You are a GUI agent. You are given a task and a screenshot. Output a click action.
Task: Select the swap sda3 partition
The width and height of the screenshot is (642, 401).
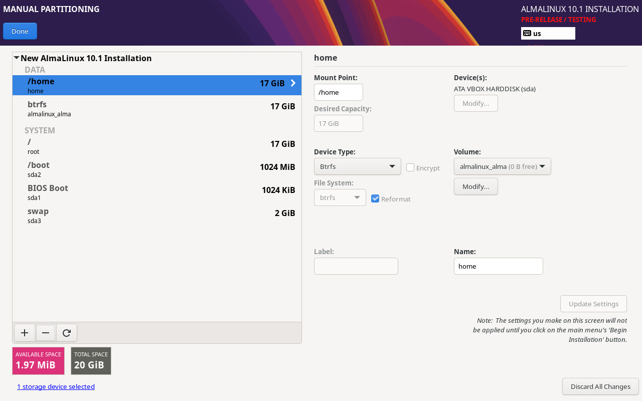point(156,216)
